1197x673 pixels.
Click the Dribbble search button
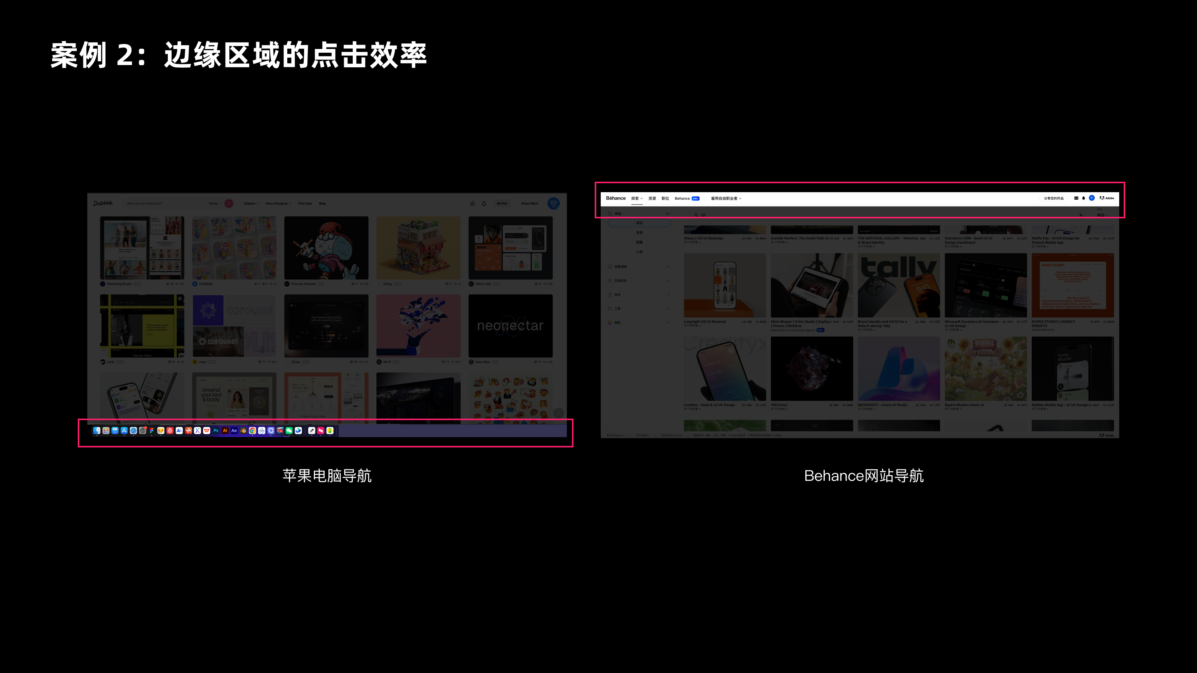click(x=229, y=203)
